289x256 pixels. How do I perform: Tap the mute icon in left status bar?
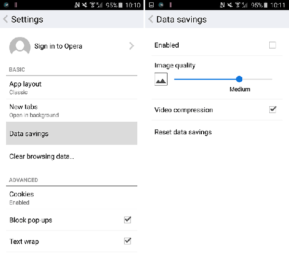[84, 5]
